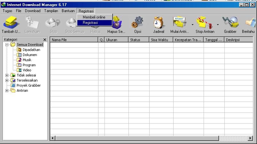The width and height of the screenshot is (257, 144).
Task: Open the Jadwal alarm clock icon
Action: [x=158, y=22]
